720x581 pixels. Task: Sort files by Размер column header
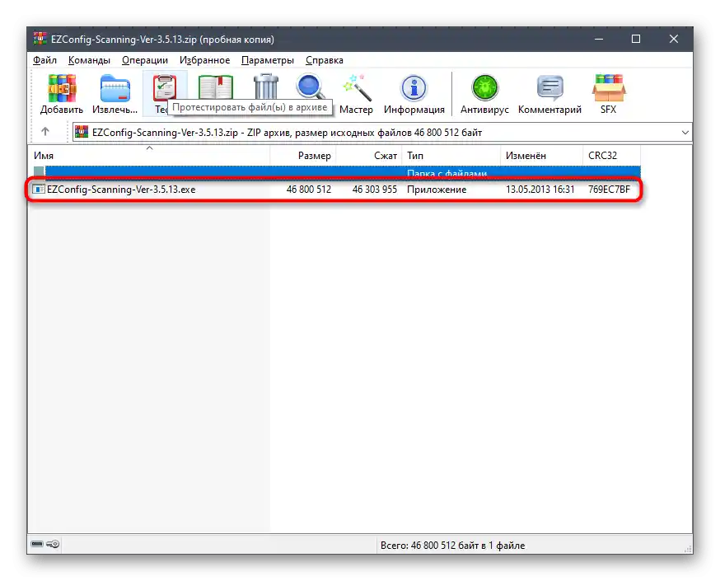303,155
